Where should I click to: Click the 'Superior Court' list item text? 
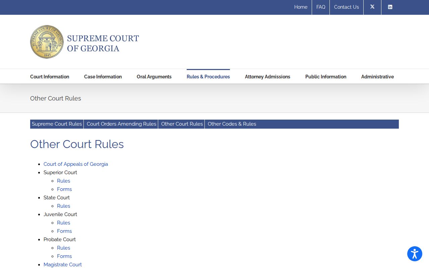(60, 173)
